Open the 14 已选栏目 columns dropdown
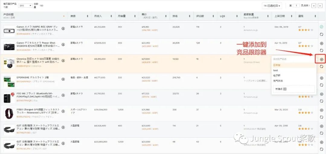326x154 pixels. click(x=272, y=6)
